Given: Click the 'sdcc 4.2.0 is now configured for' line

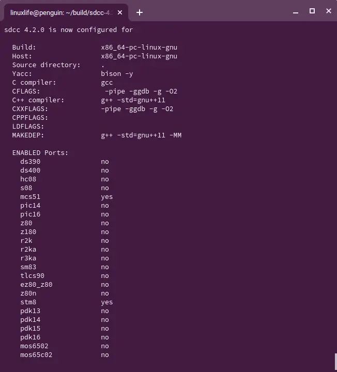Looking at the screenshot, I should click(69, 30).
